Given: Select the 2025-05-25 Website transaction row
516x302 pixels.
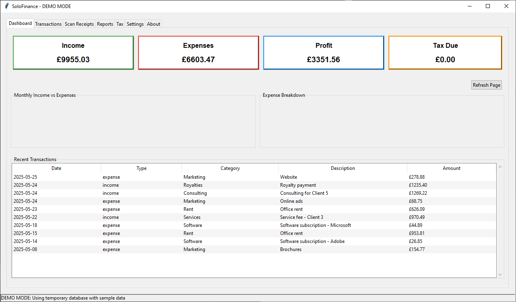Looking at the screenshot, I should tap(254, 177).
